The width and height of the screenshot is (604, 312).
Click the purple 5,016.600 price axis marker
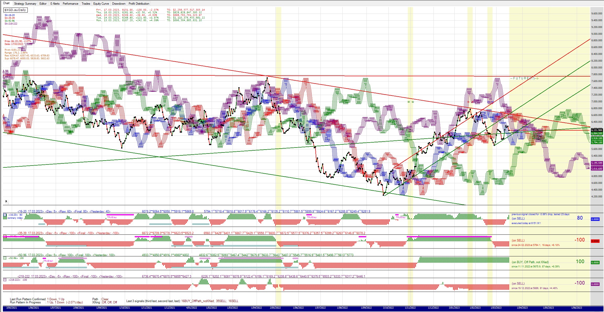[597, 169]
